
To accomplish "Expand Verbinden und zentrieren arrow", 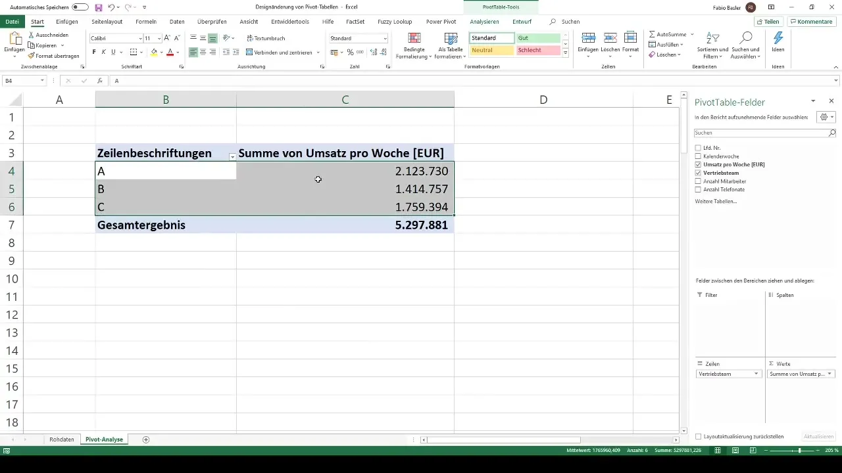I will (318, 52).
